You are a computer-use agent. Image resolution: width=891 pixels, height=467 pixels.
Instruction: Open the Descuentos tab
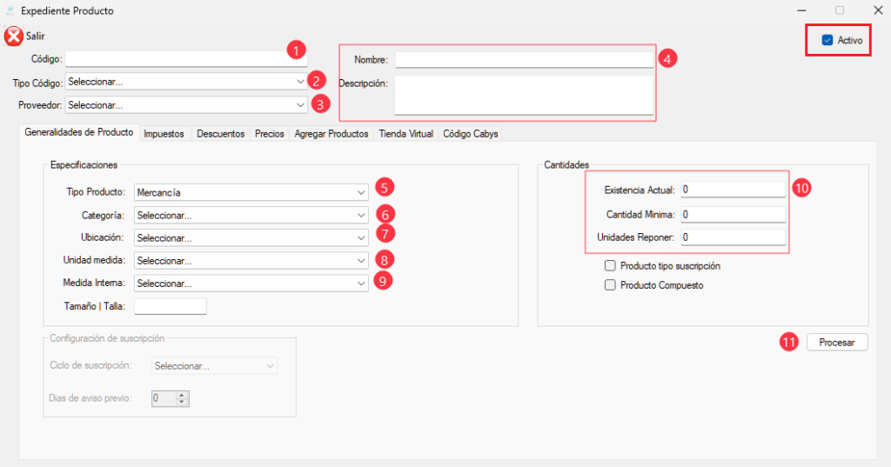[220, 134]
